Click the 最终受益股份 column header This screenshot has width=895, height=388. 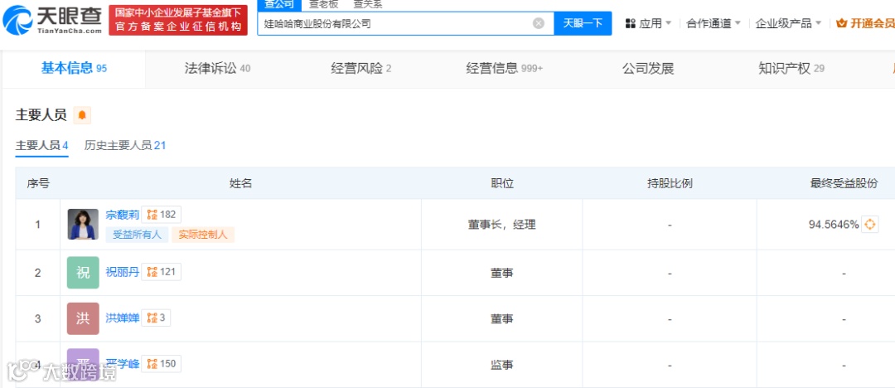click(x=844, y=183)
